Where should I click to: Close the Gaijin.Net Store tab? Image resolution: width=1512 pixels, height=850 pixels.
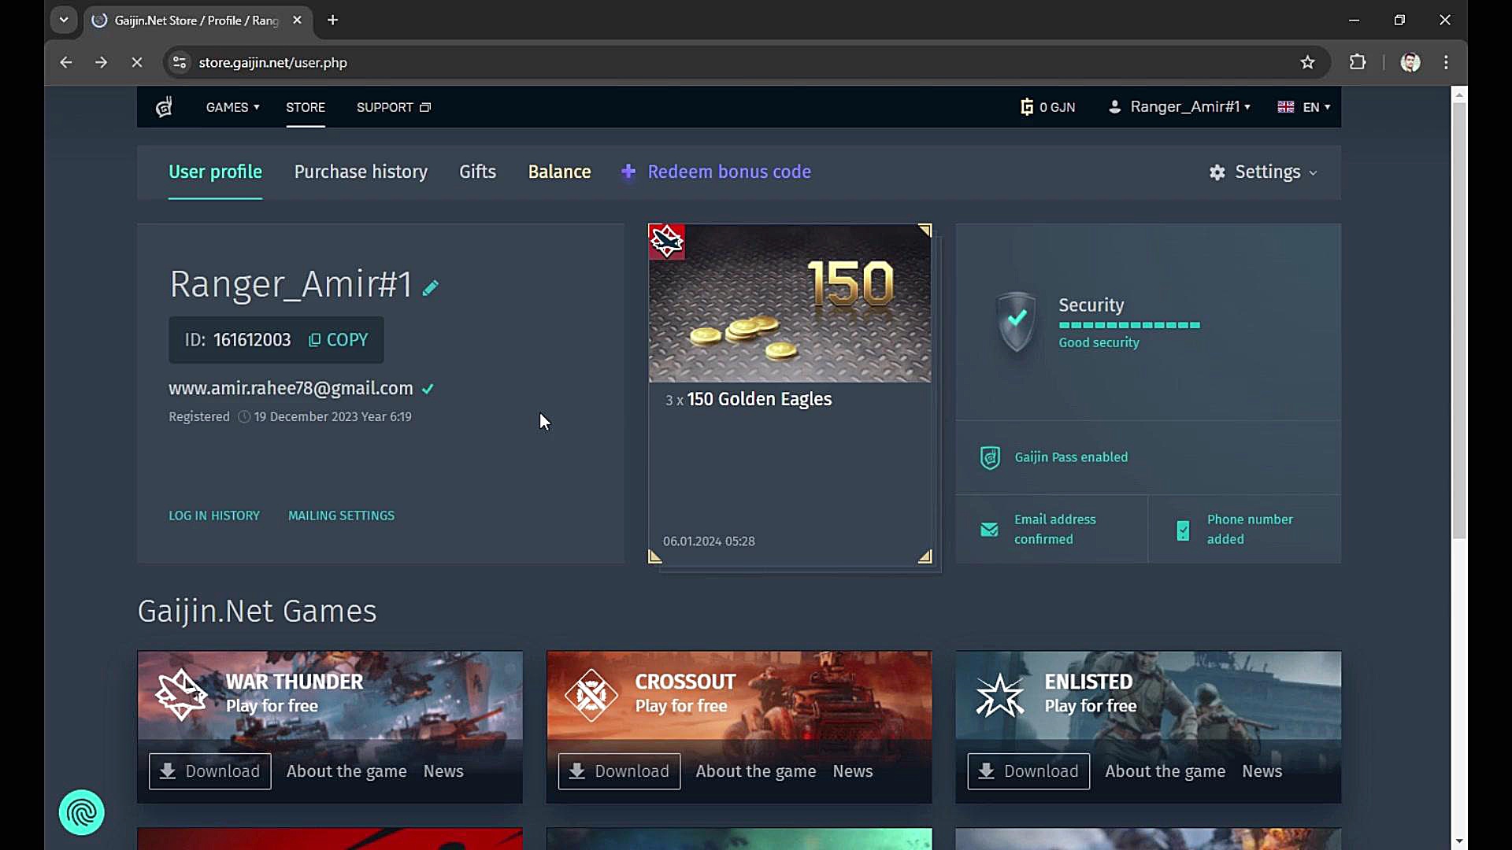click(297, 20)
